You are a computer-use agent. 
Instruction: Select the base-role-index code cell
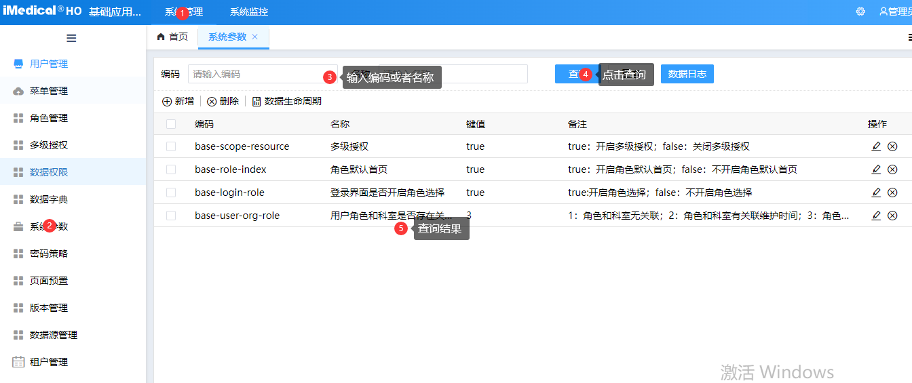(231, 169)
